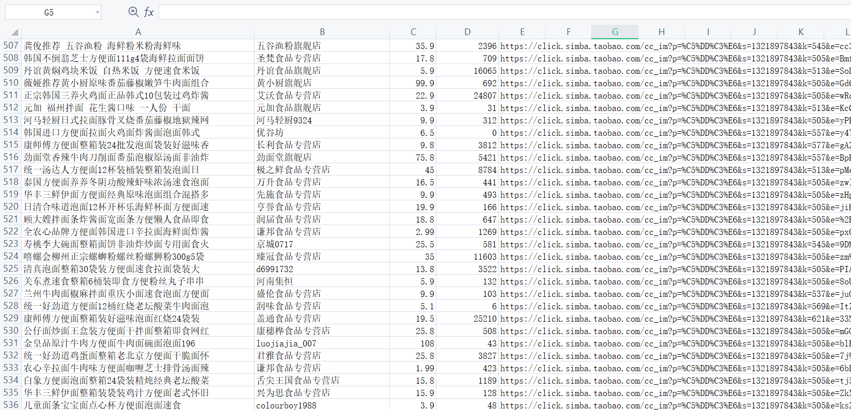The height and width of the screenshot is (410, 851).
Task: Click price cell 75.8
Action: coord(413,157)
